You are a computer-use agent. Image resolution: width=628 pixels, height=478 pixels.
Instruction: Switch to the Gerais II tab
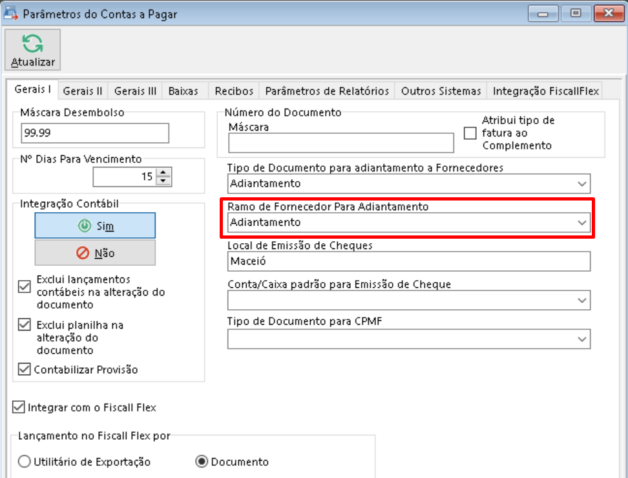(83, 91)
